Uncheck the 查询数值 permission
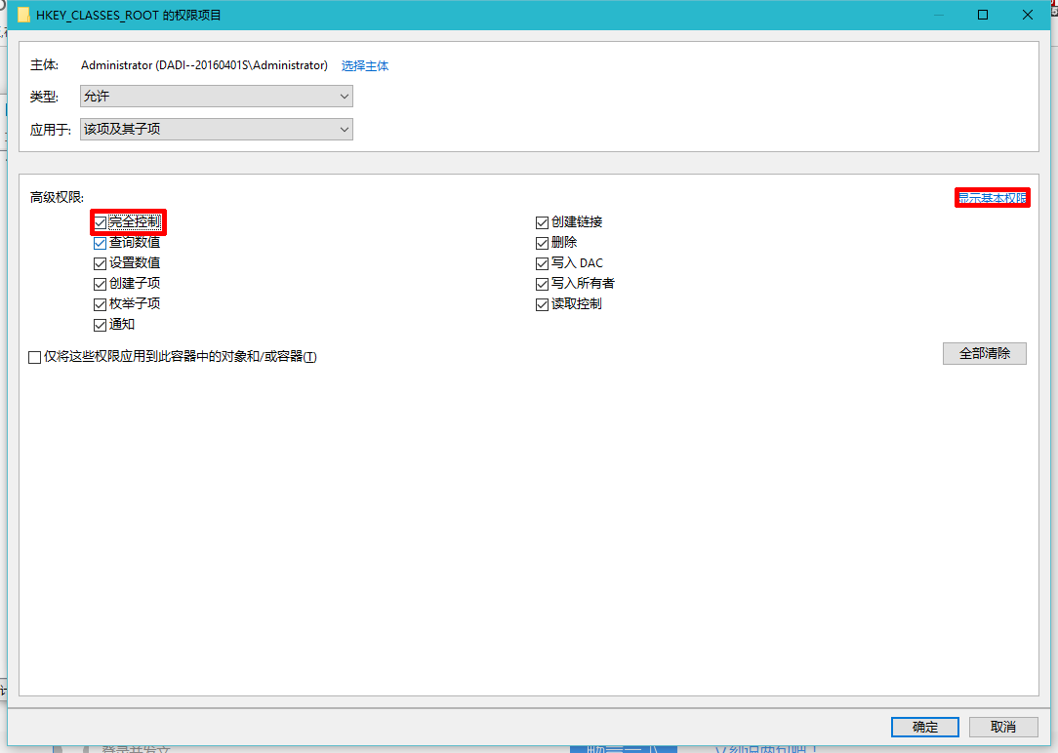This screenshot has width=1058, height=753. click(x=101, y=243)
